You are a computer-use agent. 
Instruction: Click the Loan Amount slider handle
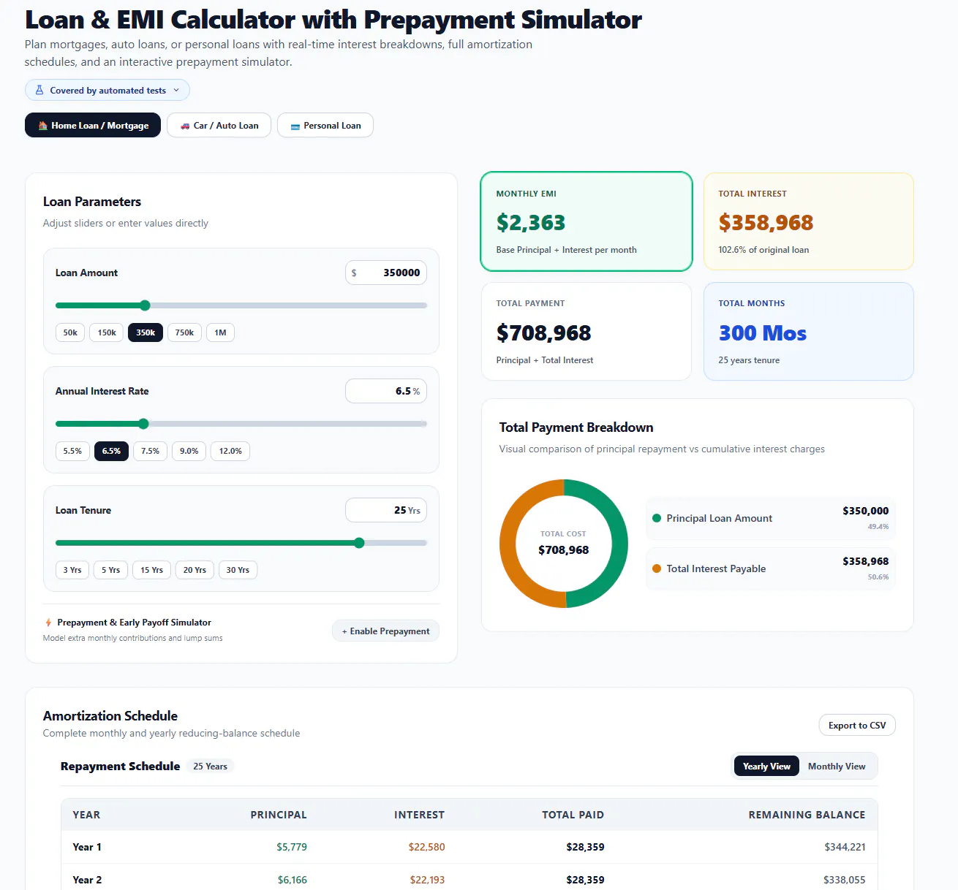(145, 305)
